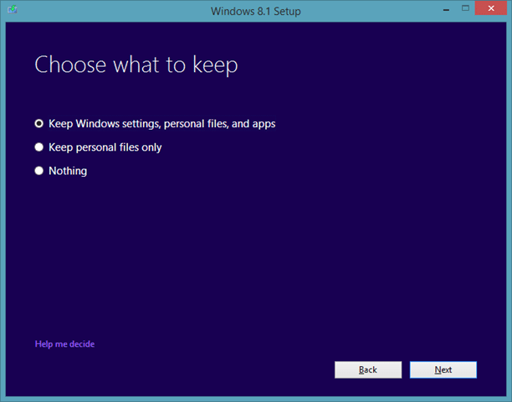Viewport: 512px width, 402px height.
Task: Click the Choose what to keep heading
Action: [136, 65]
